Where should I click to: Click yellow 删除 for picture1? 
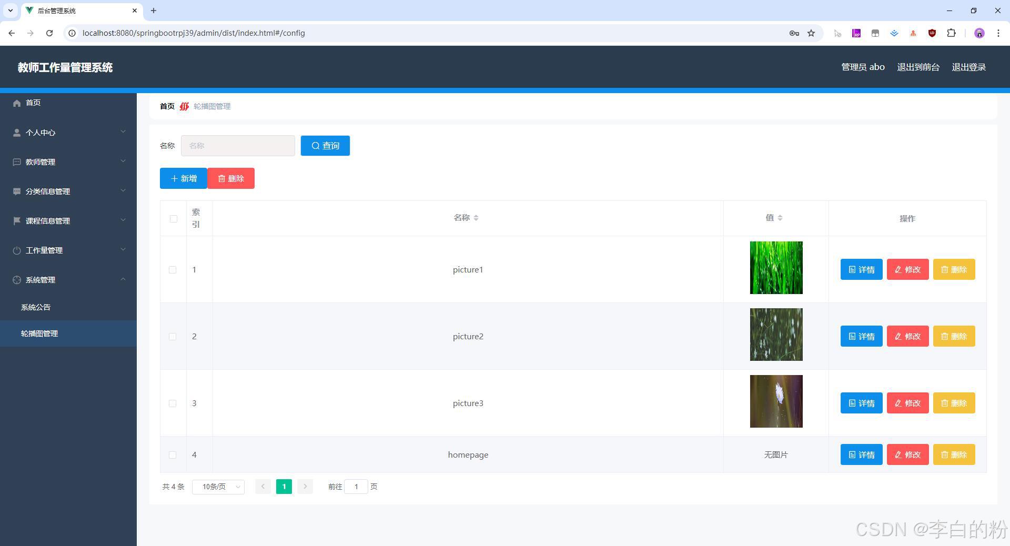(x=954, y=269)
